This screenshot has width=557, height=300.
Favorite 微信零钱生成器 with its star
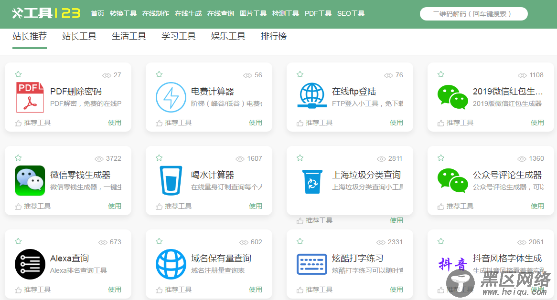tap(18, 157)
